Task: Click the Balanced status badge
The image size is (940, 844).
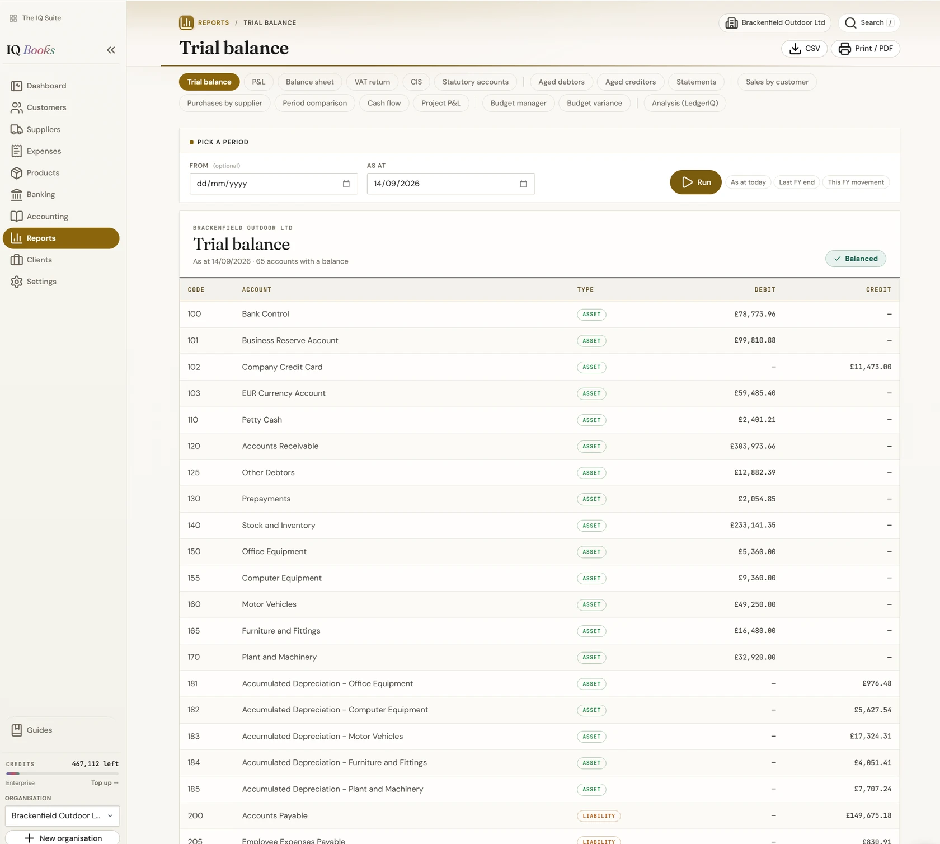Action: click(856, 259)
